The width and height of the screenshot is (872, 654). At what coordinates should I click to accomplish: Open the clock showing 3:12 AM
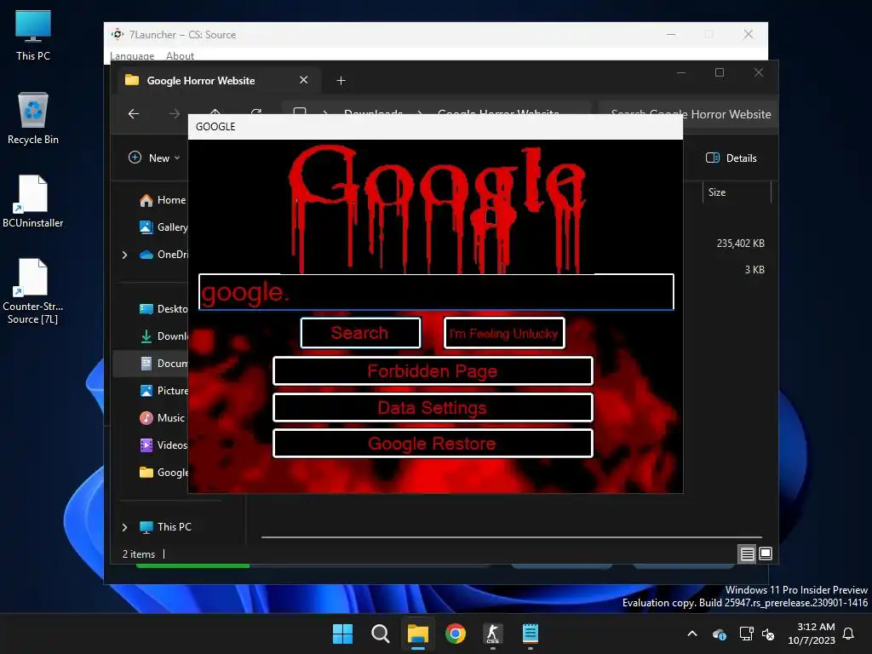click(812, 634)
